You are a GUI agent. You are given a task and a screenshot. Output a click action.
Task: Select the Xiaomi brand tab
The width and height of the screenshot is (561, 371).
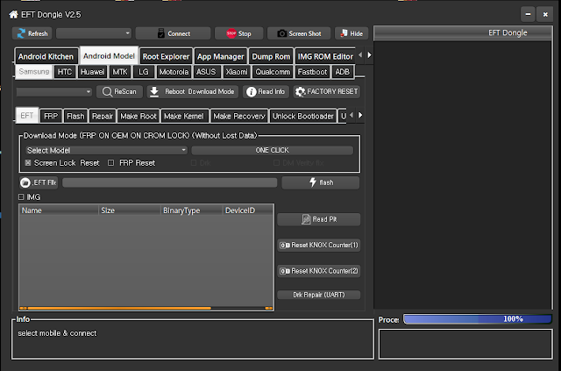[x=237, y=72]
